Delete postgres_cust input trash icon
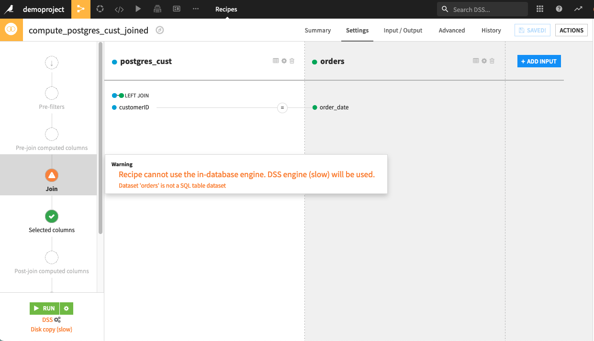This screenshot has height=341, width=594. (x=292, y=61)
